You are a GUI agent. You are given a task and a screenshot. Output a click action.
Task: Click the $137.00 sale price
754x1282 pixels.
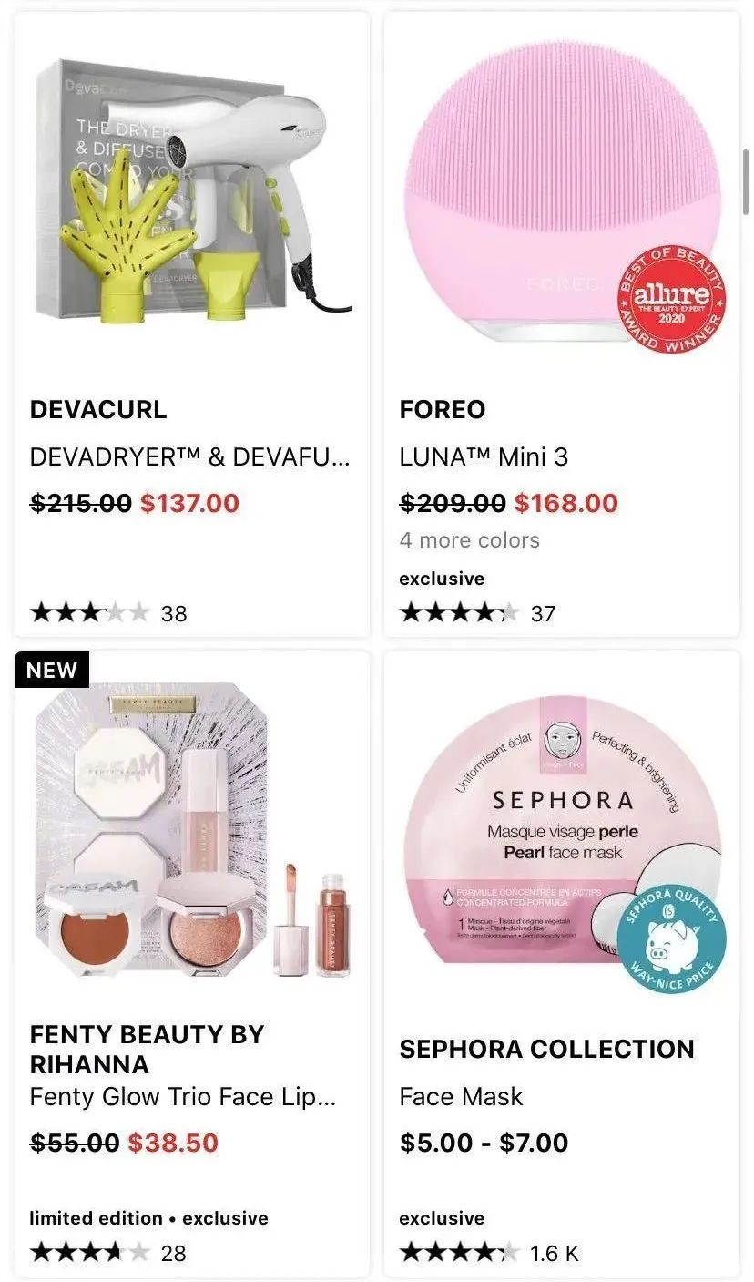tap(189, 502)
